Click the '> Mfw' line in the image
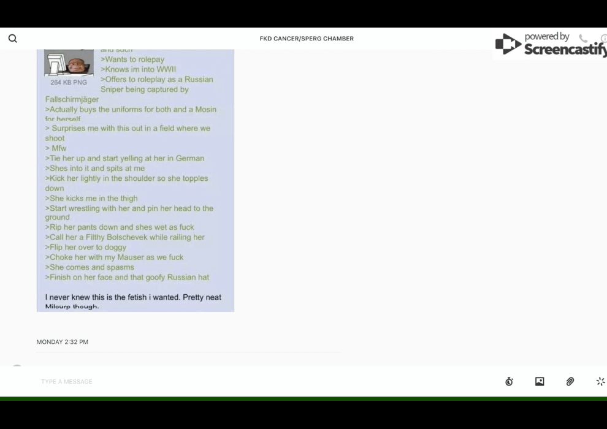 (x=56, y=148)
